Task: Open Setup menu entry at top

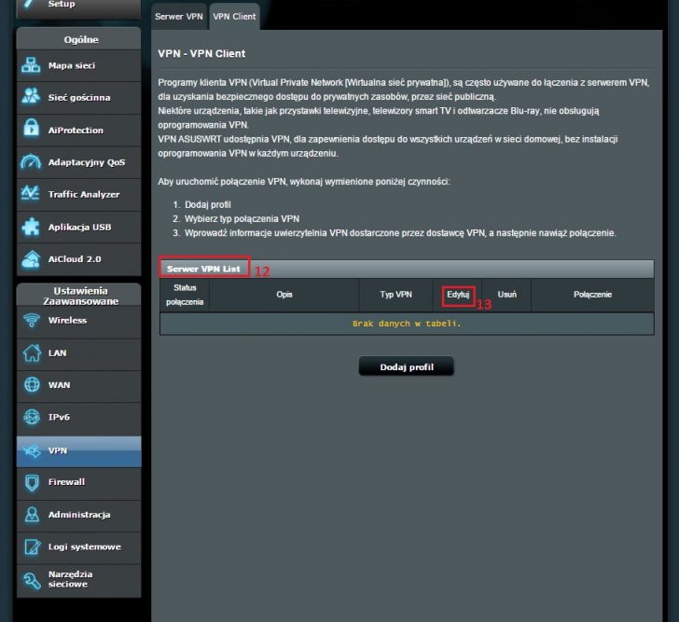Action: click(x=78, y=7)
